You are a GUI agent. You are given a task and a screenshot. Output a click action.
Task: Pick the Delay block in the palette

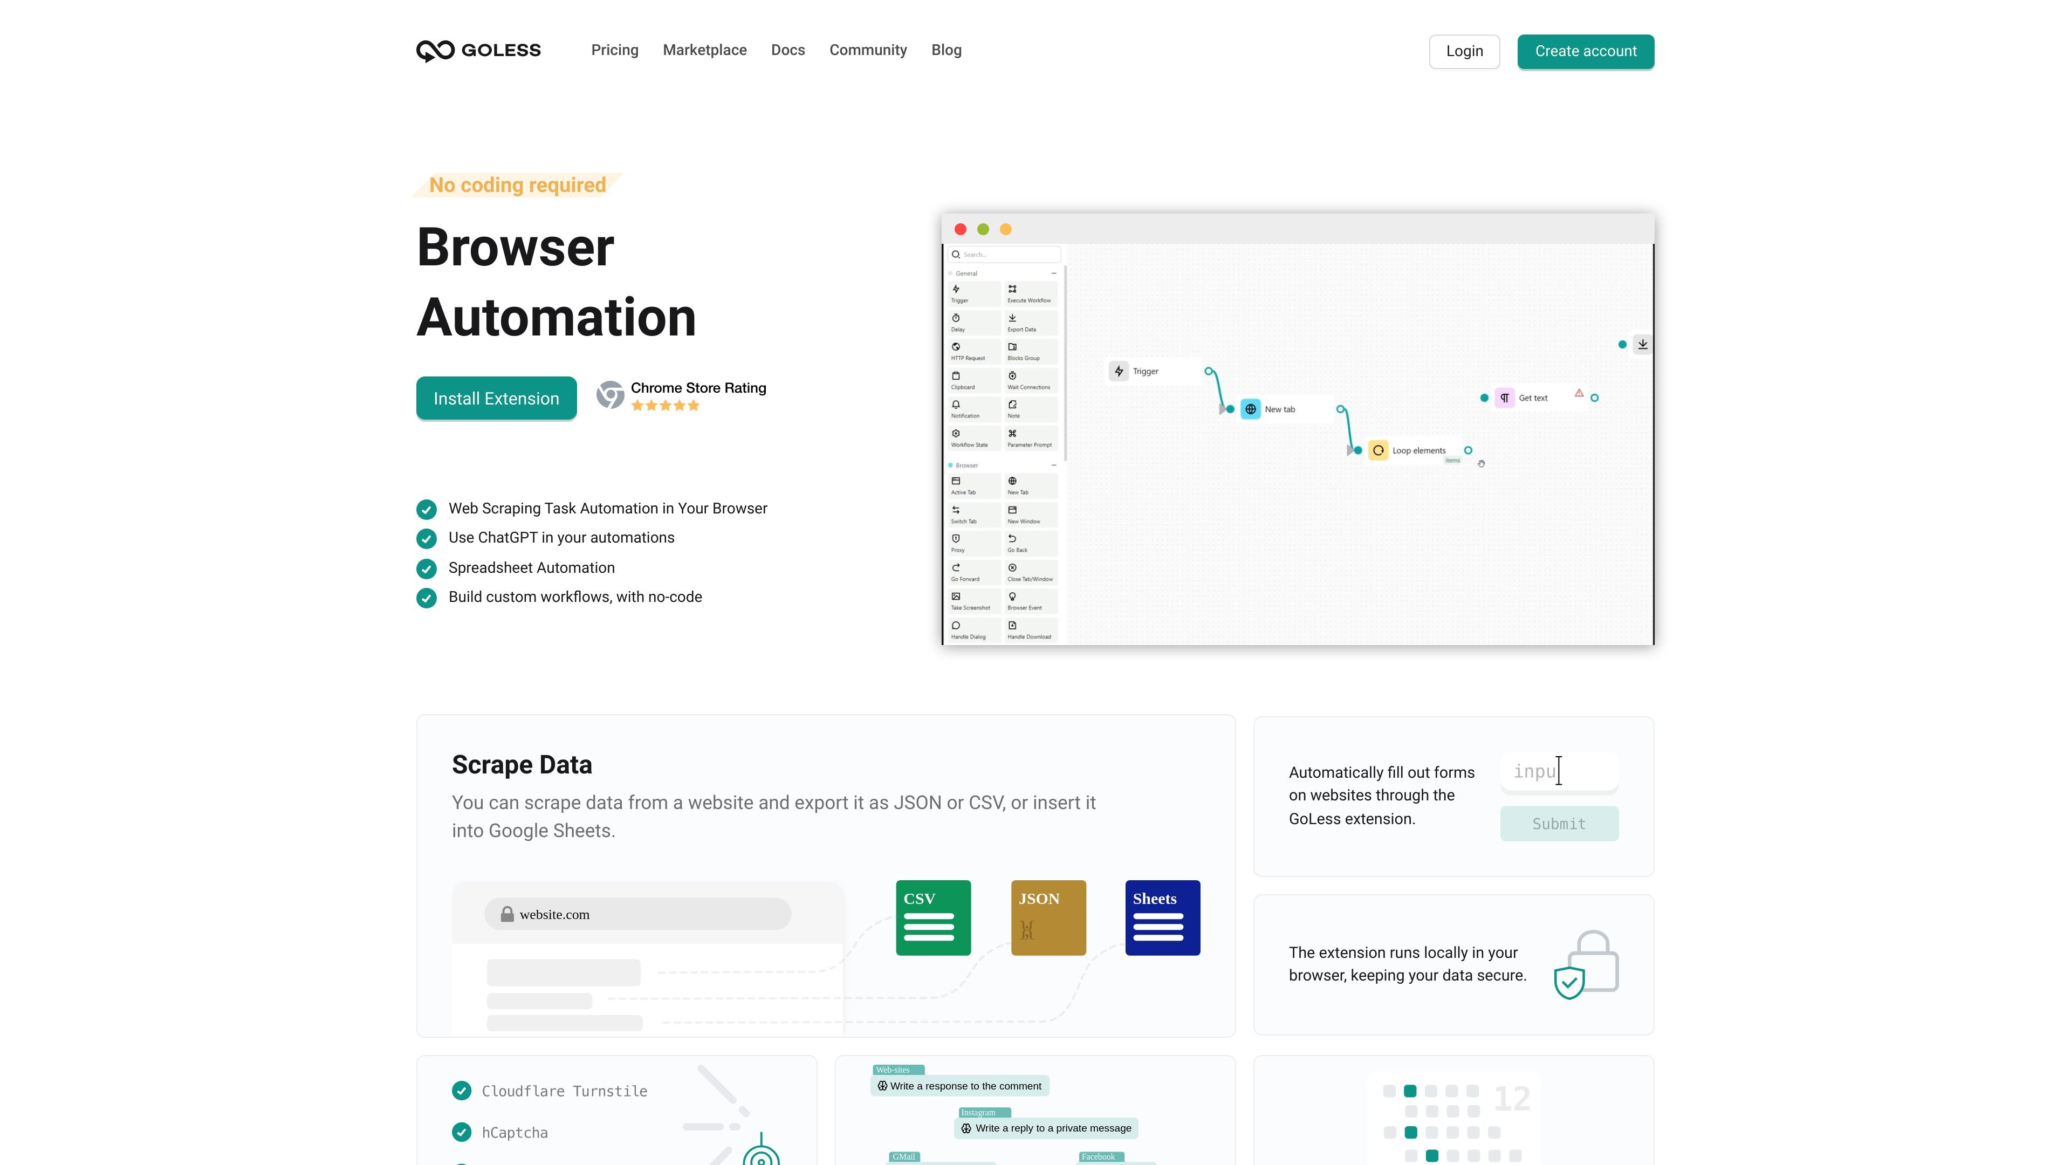click(x=975, y=323)
